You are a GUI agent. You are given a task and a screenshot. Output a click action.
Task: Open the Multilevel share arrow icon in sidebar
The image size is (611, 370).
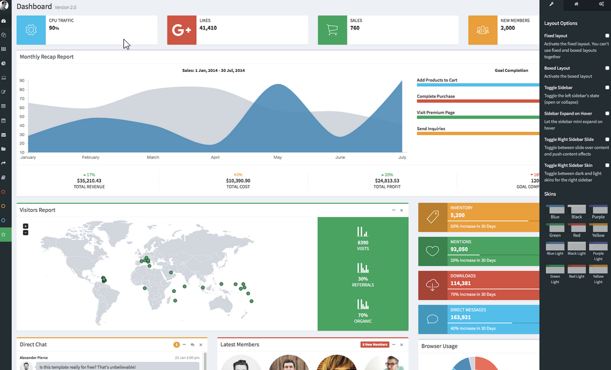click(x=3, y=163)
